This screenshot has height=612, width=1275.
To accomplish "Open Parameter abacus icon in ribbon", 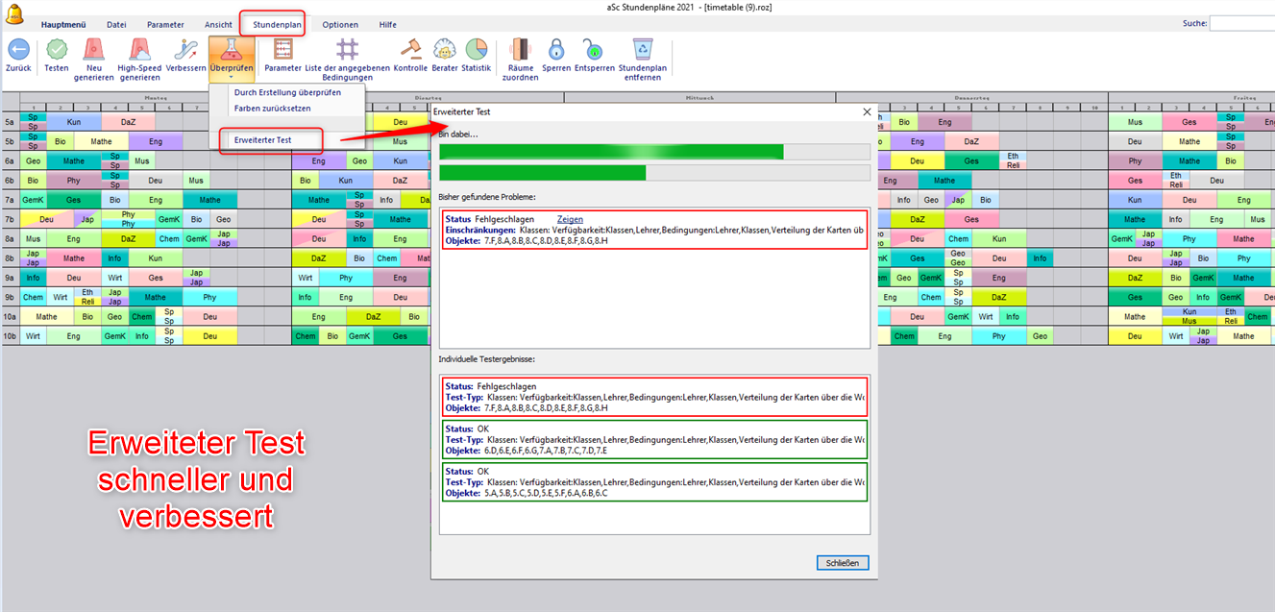I will point(282,49).
